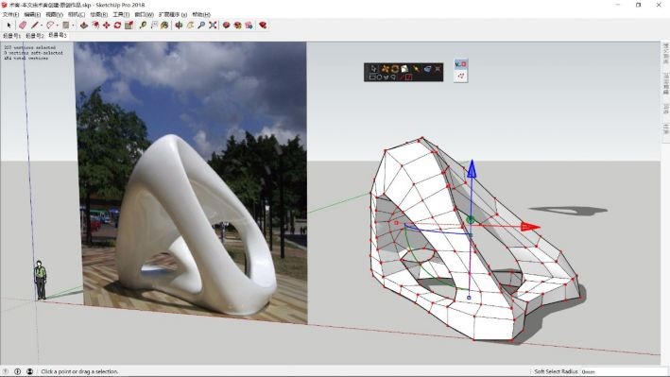Screen dimensions: 670x377
Task: Open the 文件(F) menu
Action: pos(10,14)
